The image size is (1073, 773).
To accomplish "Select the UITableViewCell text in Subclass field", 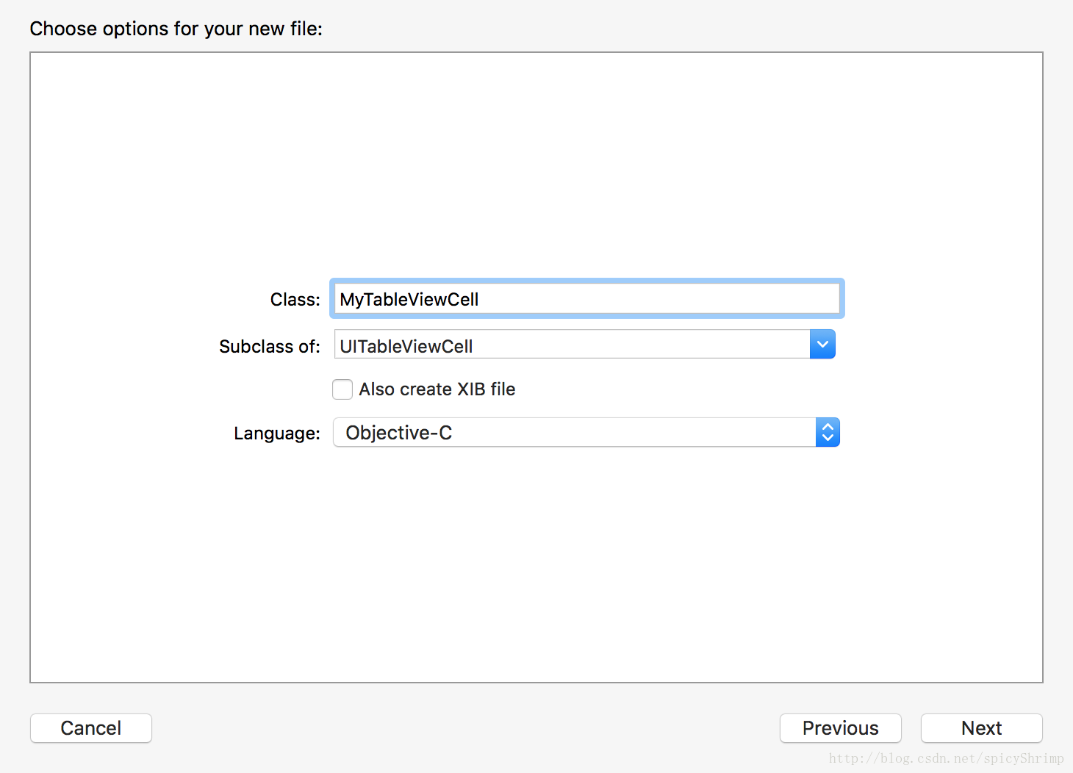I will pos(406,346).
